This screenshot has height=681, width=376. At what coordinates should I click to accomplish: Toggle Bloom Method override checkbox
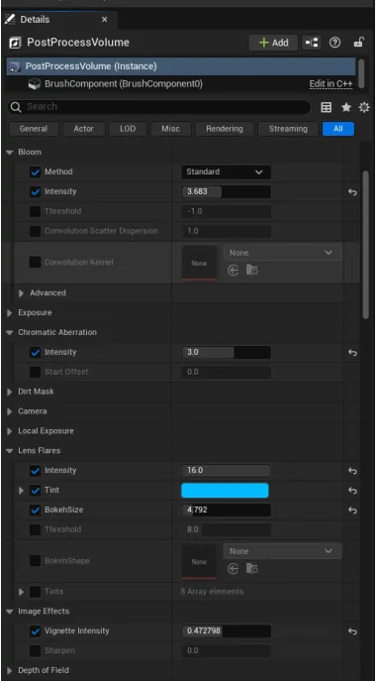click(36, 172)
